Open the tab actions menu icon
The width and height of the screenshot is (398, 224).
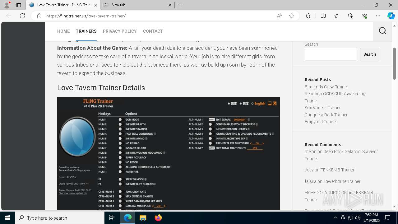pyautogui.click(x=19, y=5)
